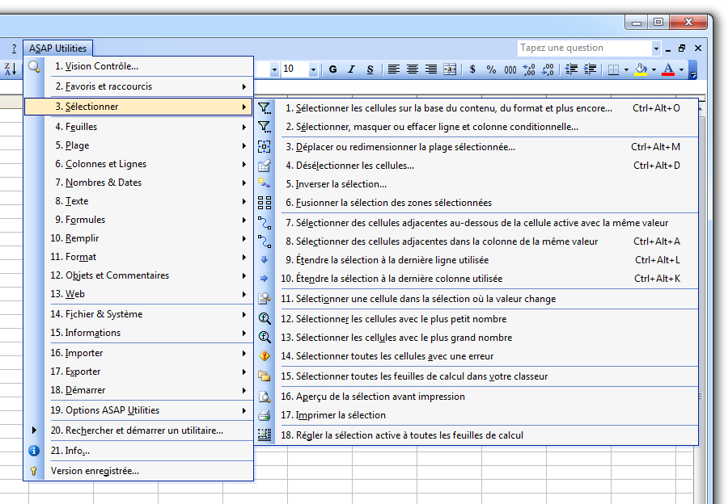Screen dimensions: 728x504
Task: Click the sort descending icon
Action: pyautogui.click(x=9, y=69)
